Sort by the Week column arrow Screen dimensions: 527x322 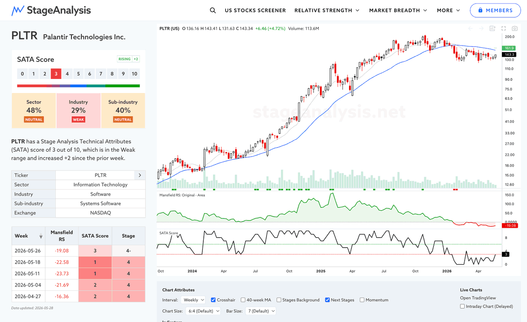pyautogui.click(x=41, y=236)
